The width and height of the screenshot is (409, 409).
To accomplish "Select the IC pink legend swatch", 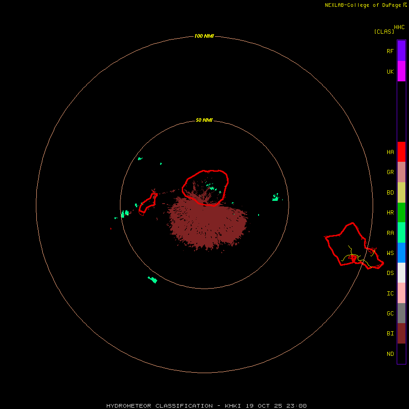I will click(x=401, y=293).
